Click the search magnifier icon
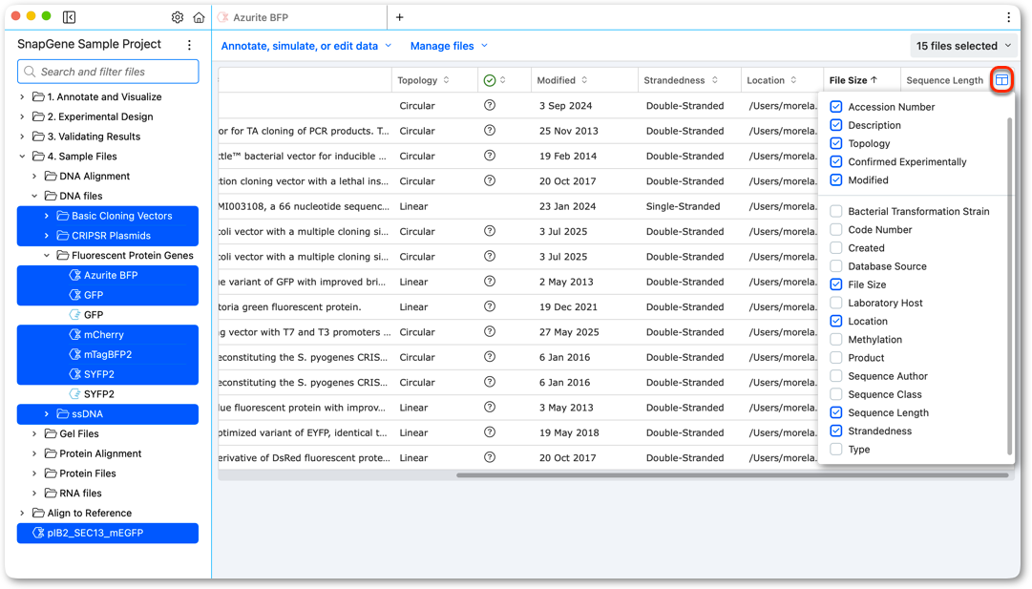This screenshot has height=589, width=1032. pyautogui.click(x=30, y=71)
